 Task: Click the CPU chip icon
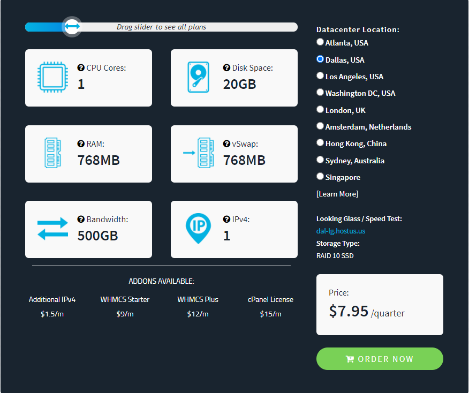pos(52,77)
